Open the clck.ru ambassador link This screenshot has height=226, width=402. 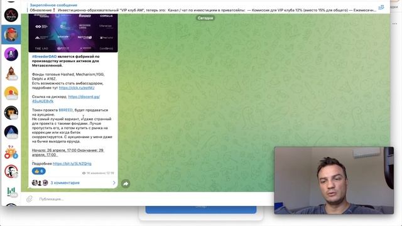[x=77, y=88]
